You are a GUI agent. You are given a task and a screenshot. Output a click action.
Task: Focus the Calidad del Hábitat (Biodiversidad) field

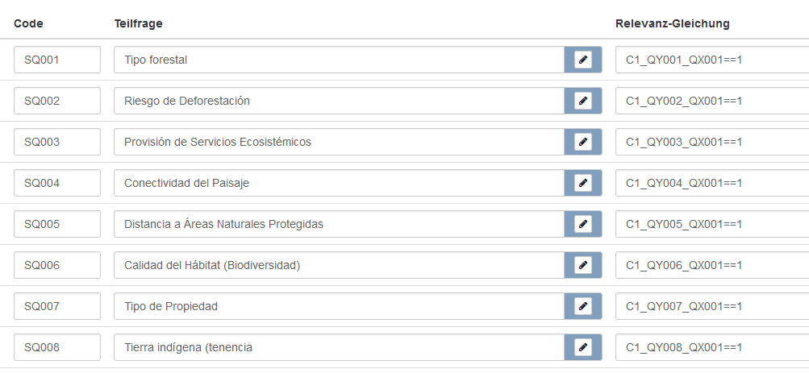coord(339,265)
